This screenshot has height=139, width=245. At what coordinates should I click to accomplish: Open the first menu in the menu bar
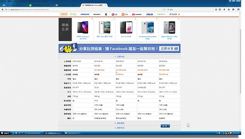click(3, 1)
